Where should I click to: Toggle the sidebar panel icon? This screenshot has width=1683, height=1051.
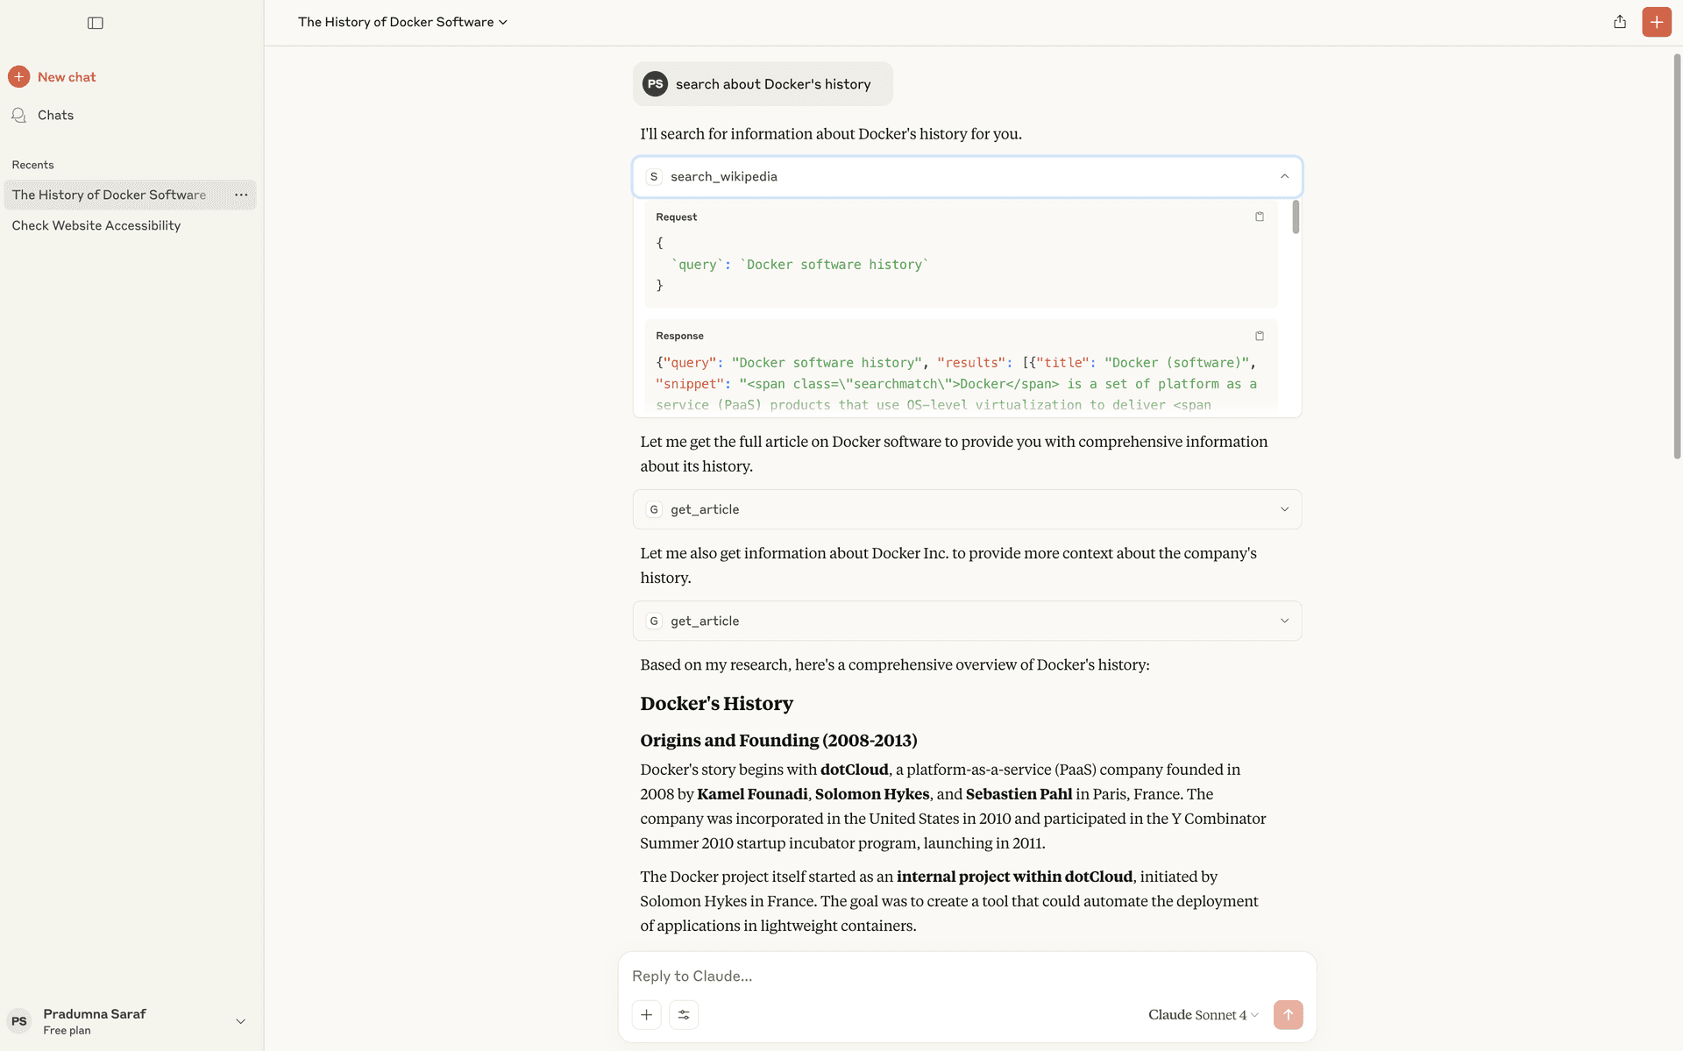[96, 23]
